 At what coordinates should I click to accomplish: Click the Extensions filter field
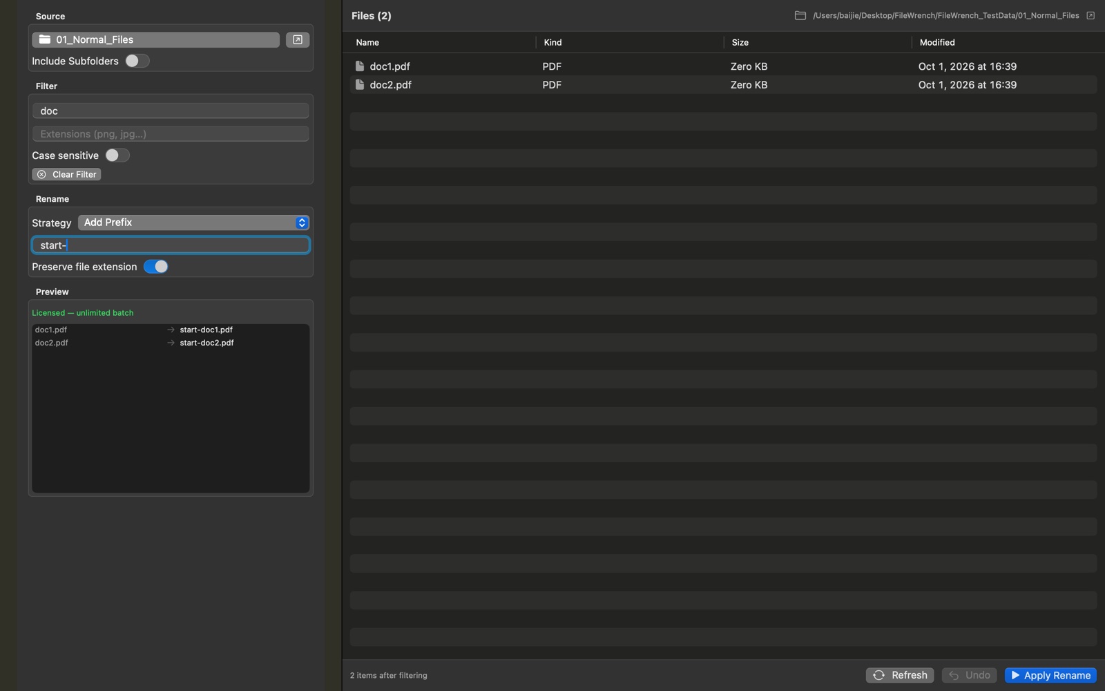pyautogui.click(x=171, y=134)
